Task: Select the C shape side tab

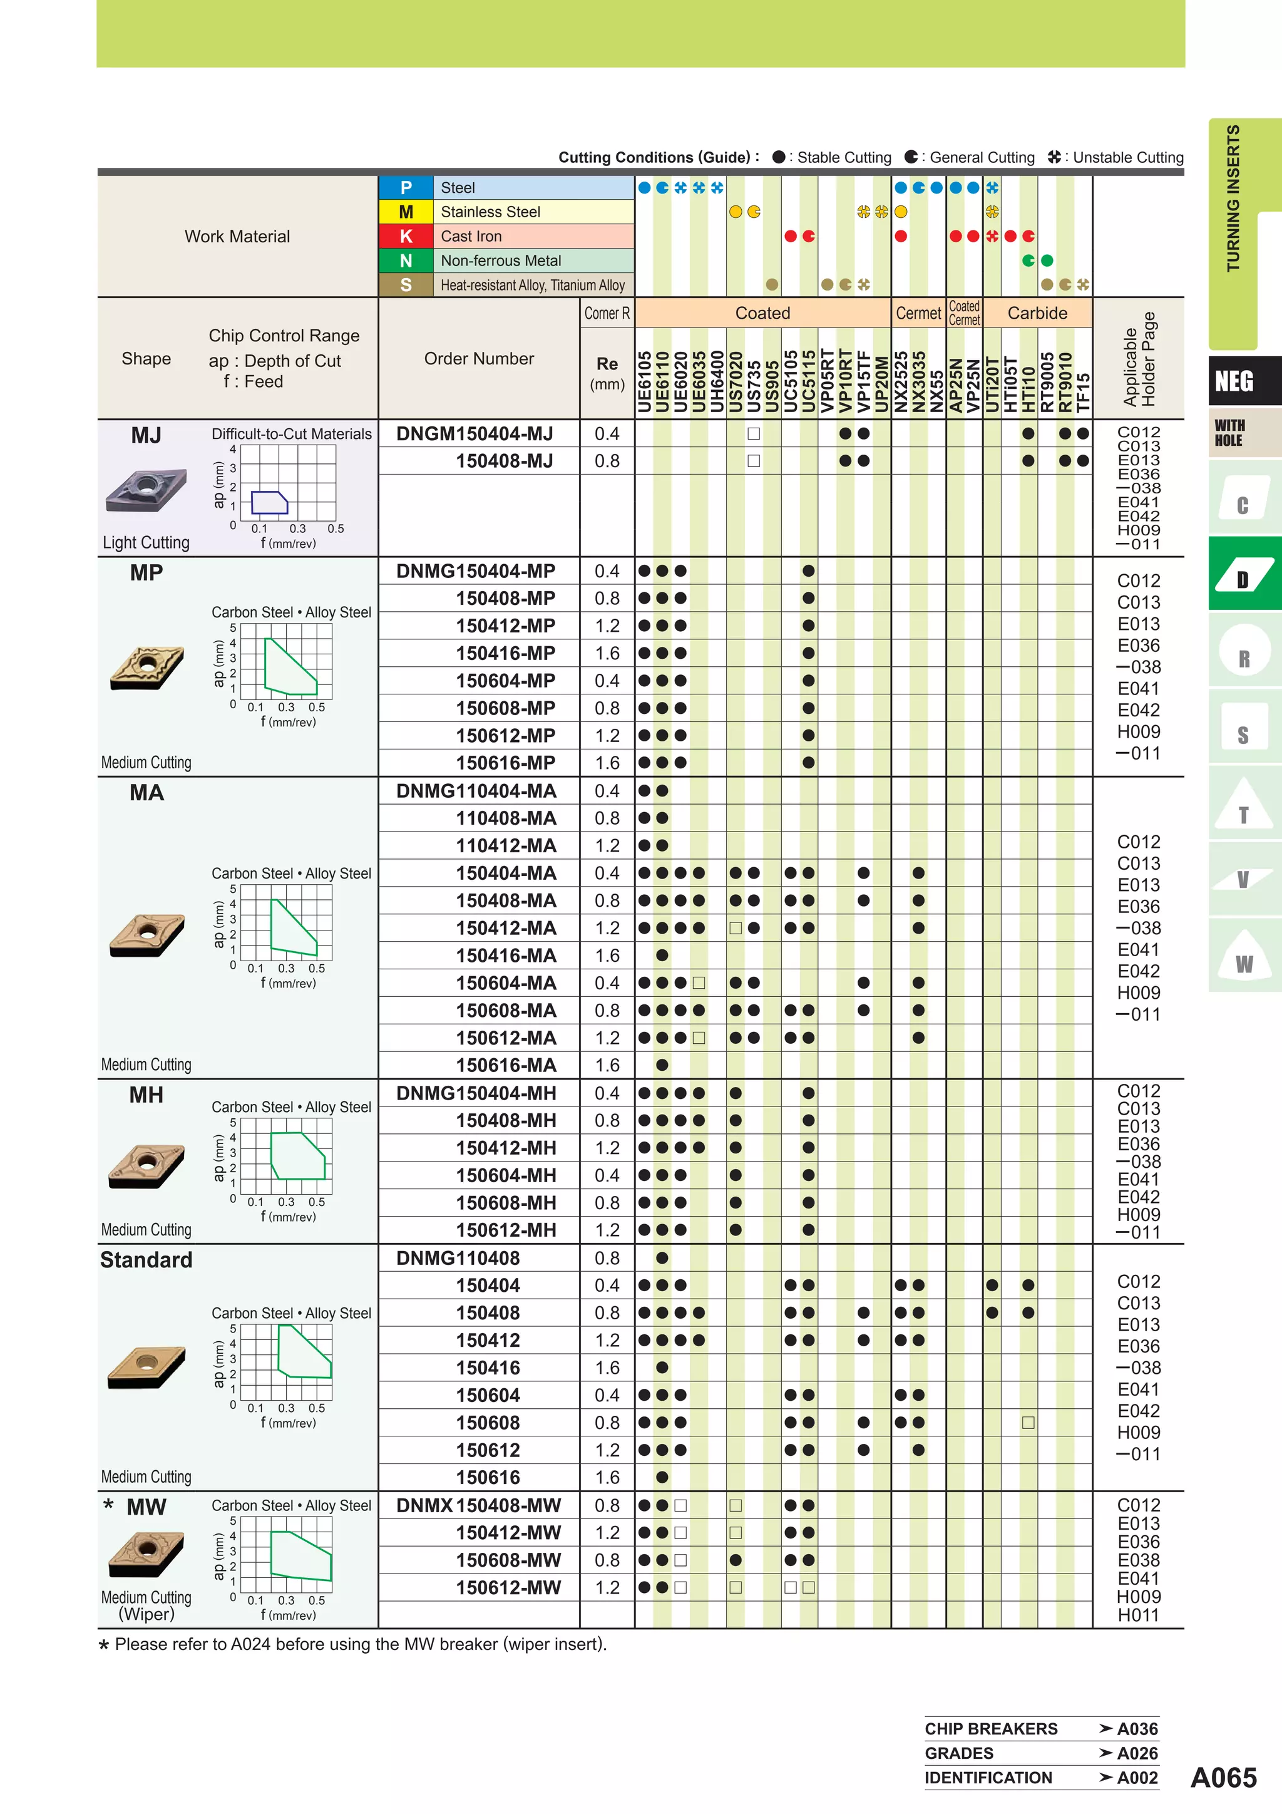Action: (x=1244, y=497)
